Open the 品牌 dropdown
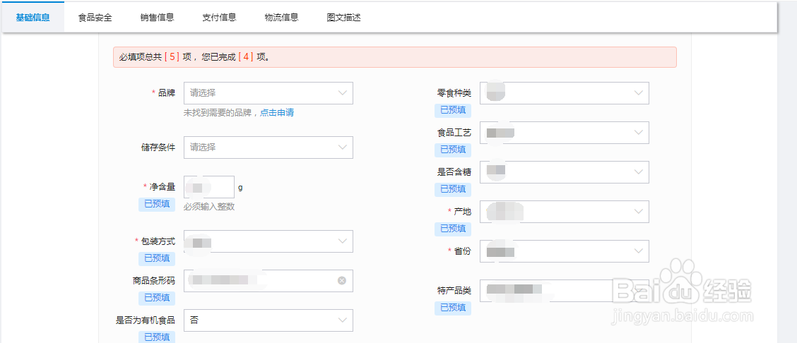The height and width of the screenshot is (343, 797). pos(268,93)
